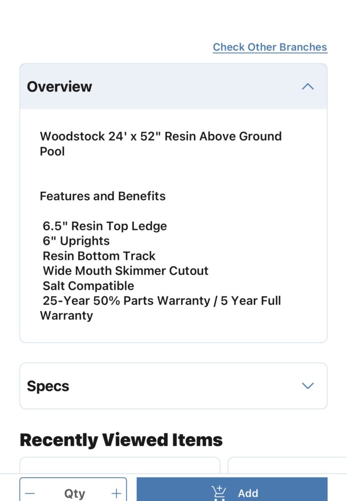Click the Wide Mouth Skimmer Cutout line
The height and width of the screenshot is (501, 347).
click(125, 271)
